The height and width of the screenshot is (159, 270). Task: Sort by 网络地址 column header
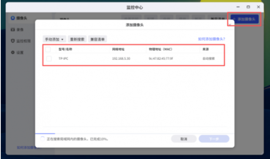119,50
